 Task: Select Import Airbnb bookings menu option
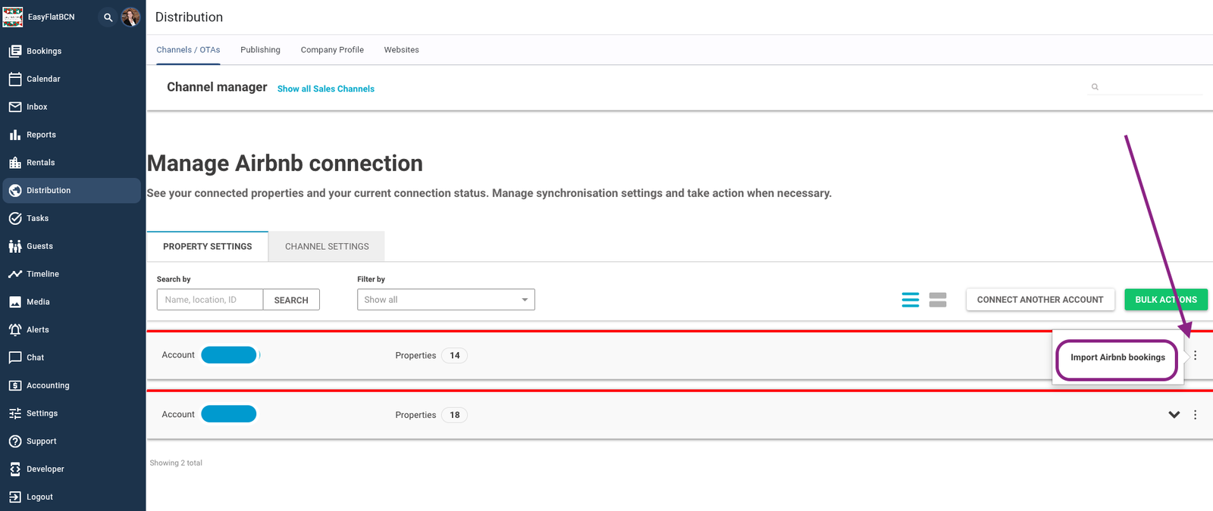click(x=1117, y=357)
